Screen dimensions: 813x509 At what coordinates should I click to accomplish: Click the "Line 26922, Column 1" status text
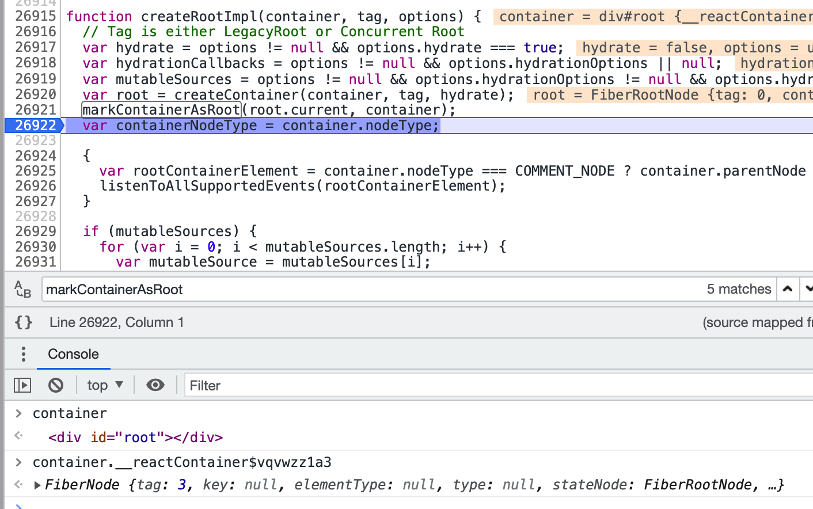point(117,322)
